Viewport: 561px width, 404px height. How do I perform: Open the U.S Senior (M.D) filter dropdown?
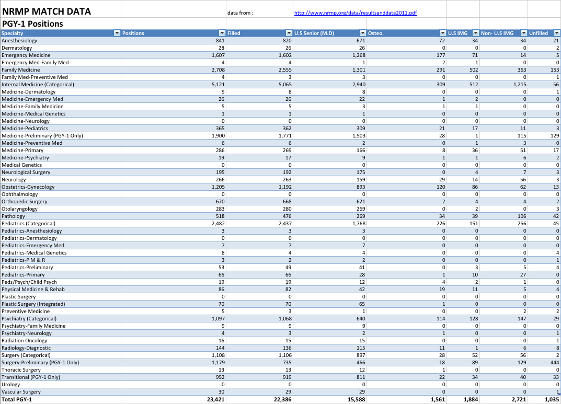(x=363, y=33)
